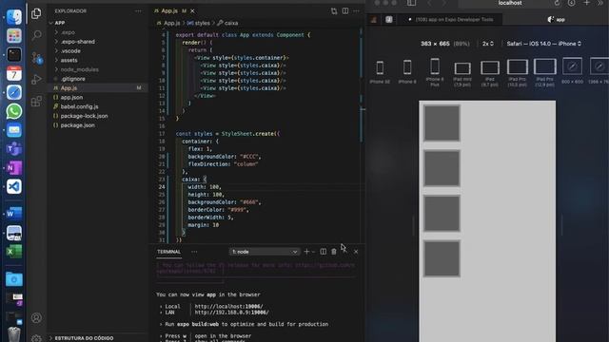Viewport: 609px width, 342px height.
Task: Close the terminal panel
Action: point(356,252)
